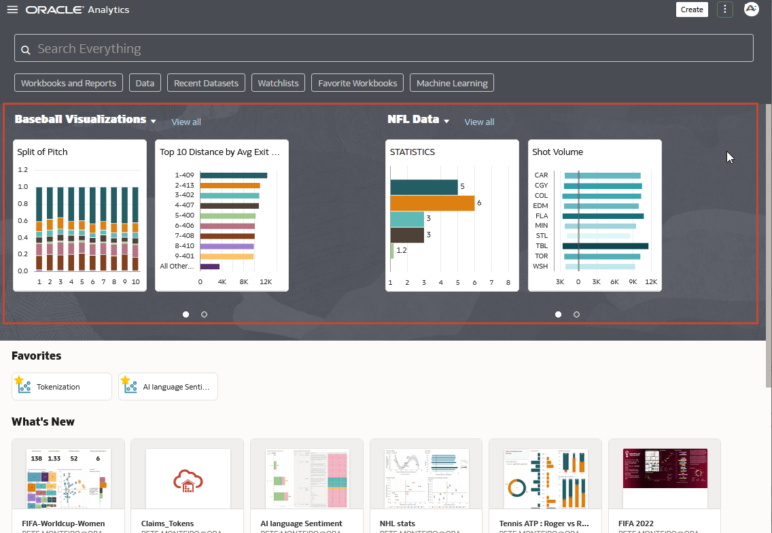Open the hamburger navigation menu
772x533 pixels.
[12, 10]
